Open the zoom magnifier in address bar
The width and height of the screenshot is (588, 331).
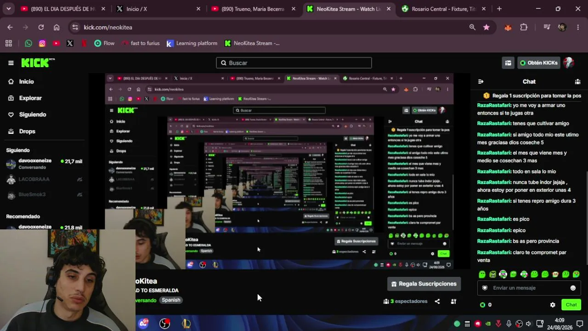(472, 27)
